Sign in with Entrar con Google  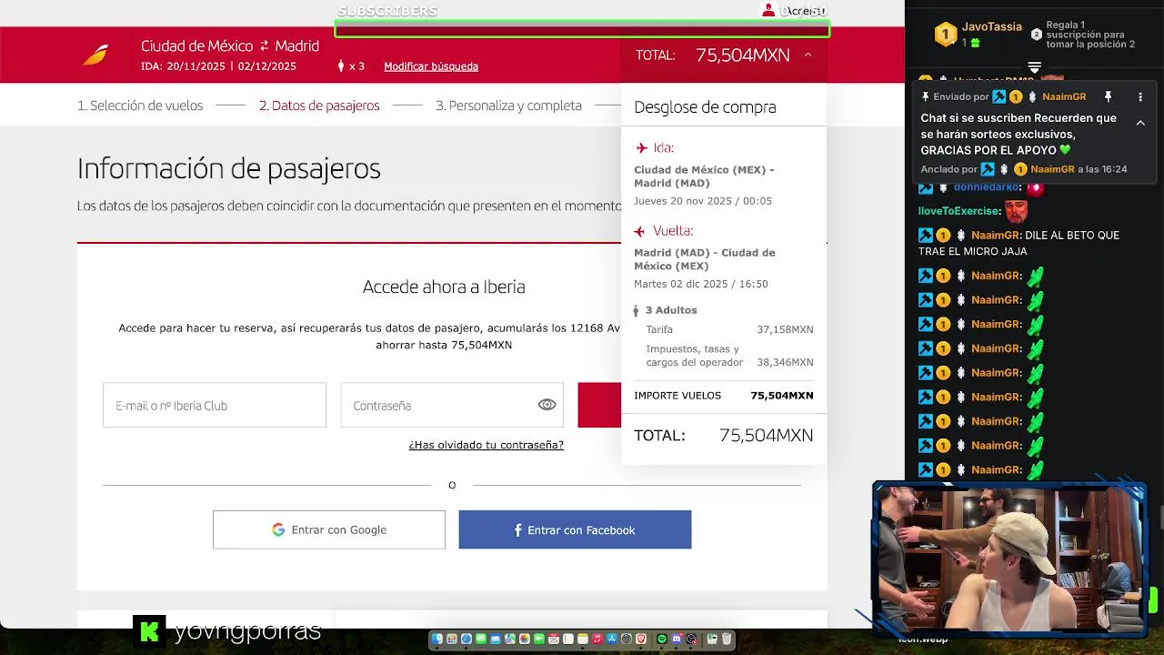click(x=329, y=529)
